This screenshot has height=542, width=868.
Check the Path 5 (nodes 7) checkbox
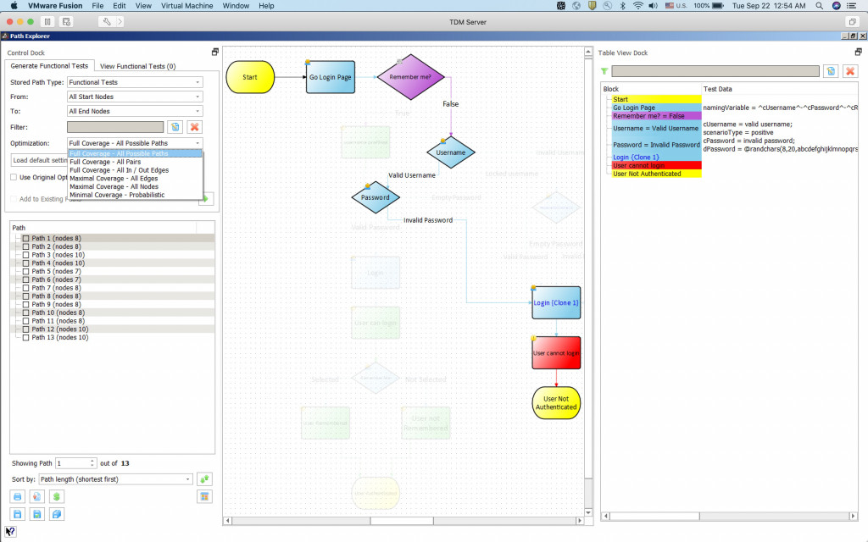[x=25, y=272]
